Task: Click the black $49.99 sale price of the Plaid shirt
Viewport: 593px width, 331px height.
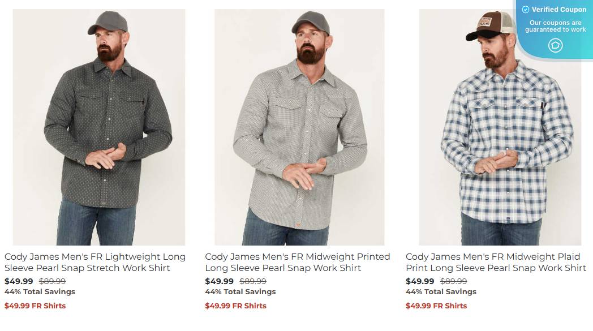Action: click(420, 281)
